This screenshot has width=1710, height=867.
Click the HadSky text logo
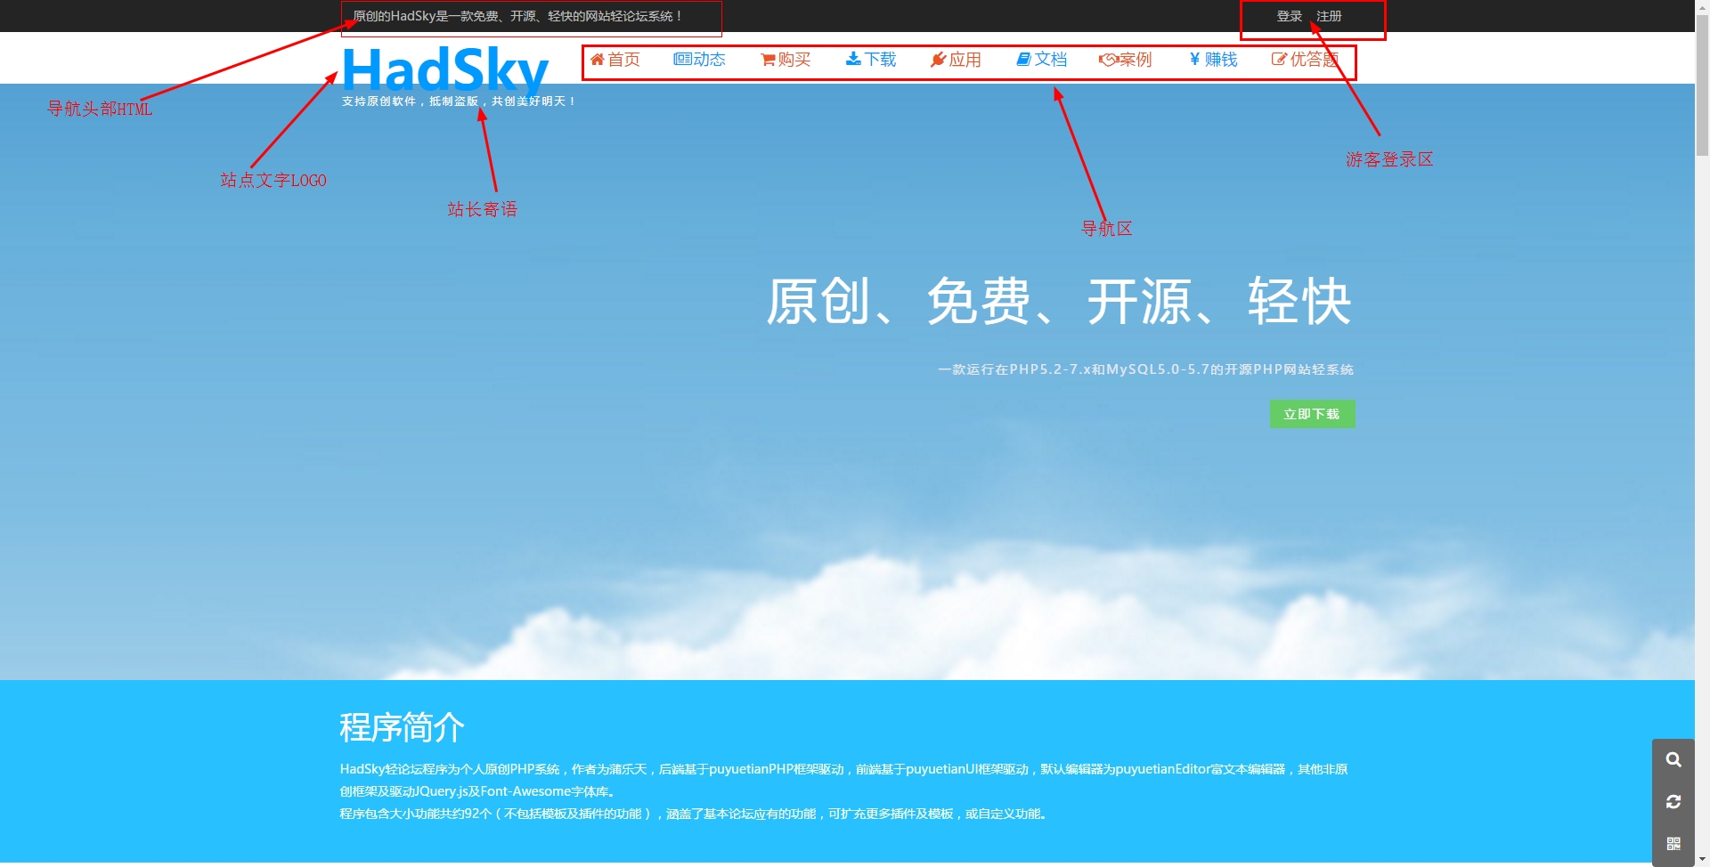point(444,69)
